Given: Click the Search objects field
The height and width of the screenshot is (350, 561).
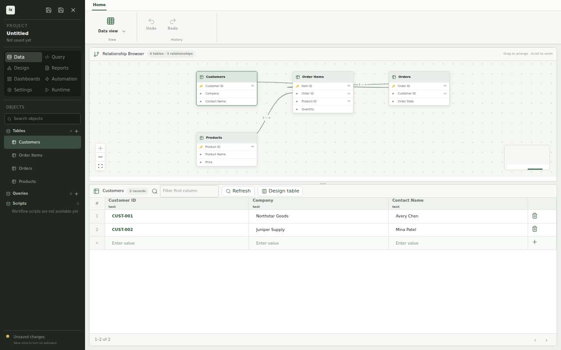Looking at the screenshot, I should (x=43, y=119).
